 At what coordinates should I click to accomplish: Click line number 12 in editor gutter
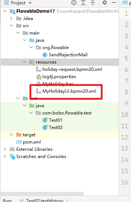124,137
